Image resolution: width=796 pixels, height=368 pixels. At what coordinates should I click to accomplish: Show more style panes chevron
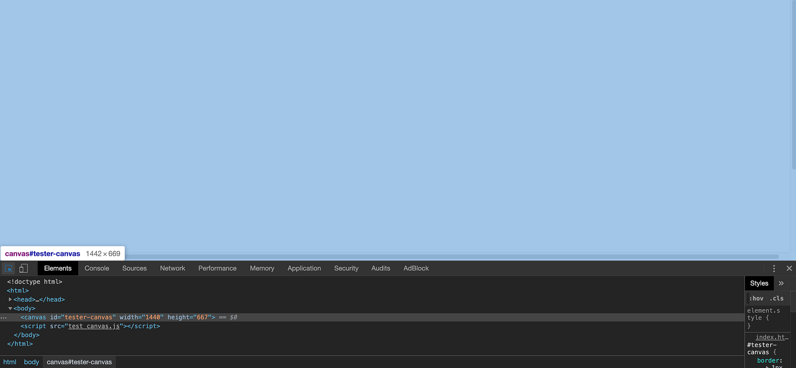click(781, 283)
